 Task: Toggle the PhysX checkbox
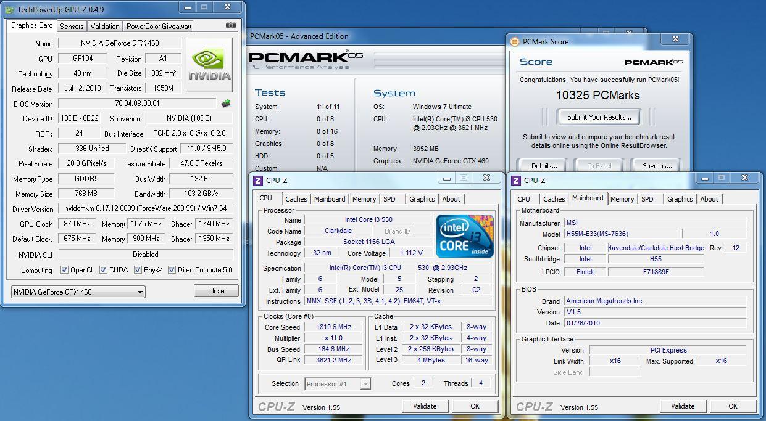138,270
